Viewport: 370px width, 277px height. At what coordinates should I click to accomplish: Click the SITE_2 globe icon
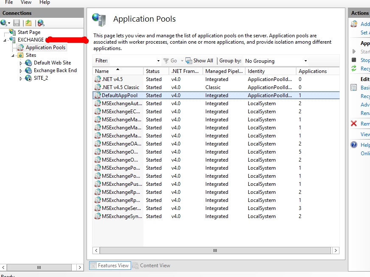tap(28, 78)
